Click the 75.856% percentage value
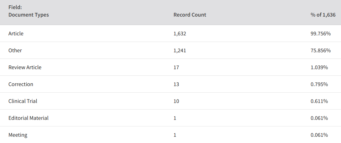341x143 pixels. point(321,50)
